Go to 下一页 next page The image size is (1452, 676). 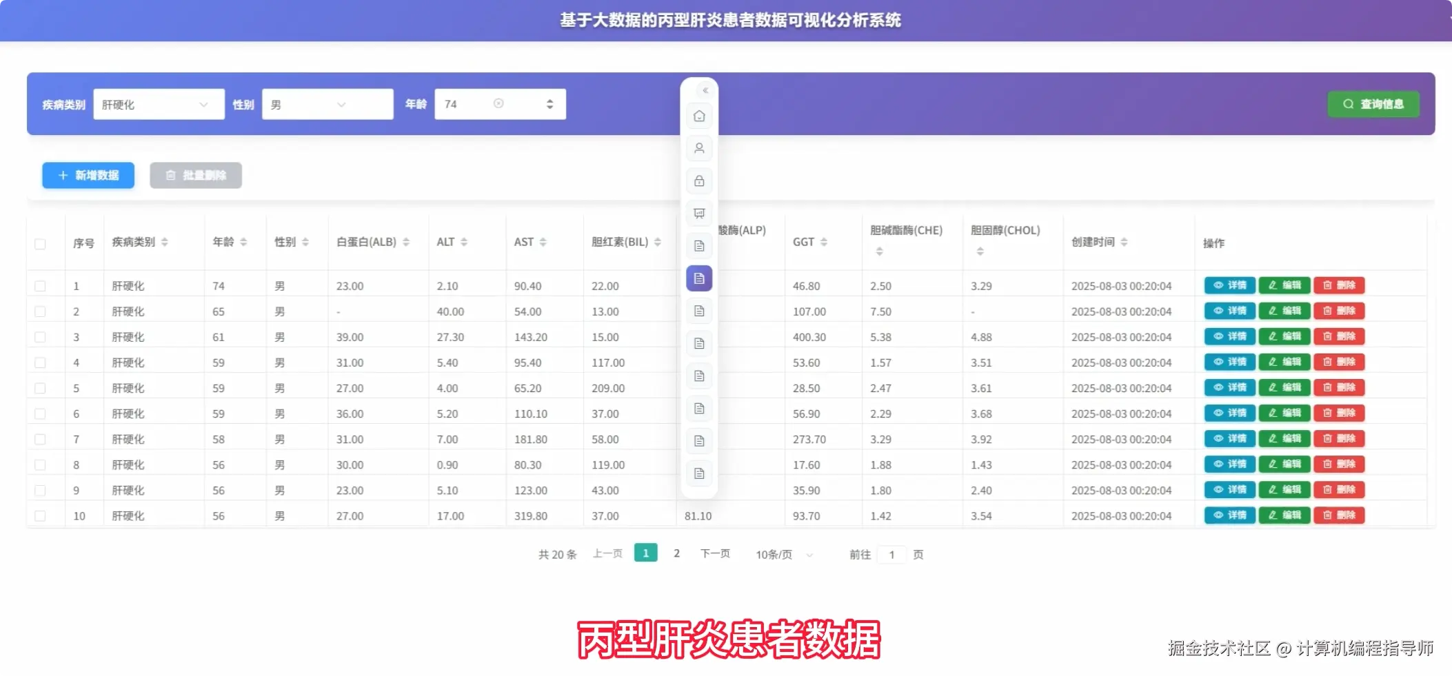coord(715,553)
